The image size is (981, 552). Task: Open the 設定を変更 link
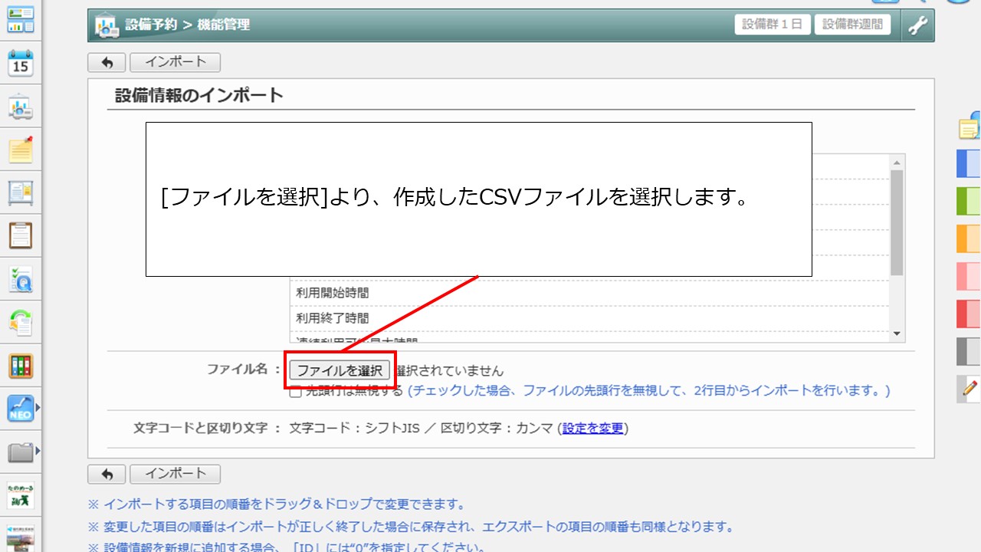592,429
